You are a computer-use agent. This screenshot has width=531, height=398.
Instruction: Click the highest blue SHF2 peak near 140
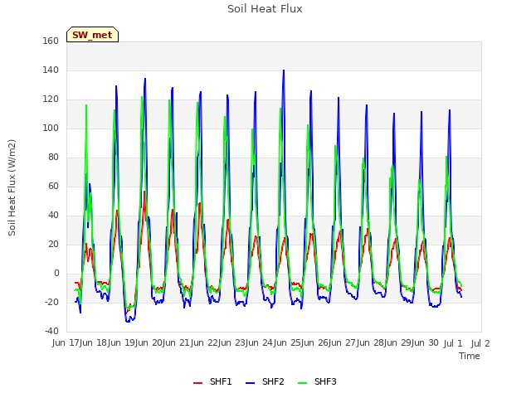pyautogui.click(x=284, y=70)
